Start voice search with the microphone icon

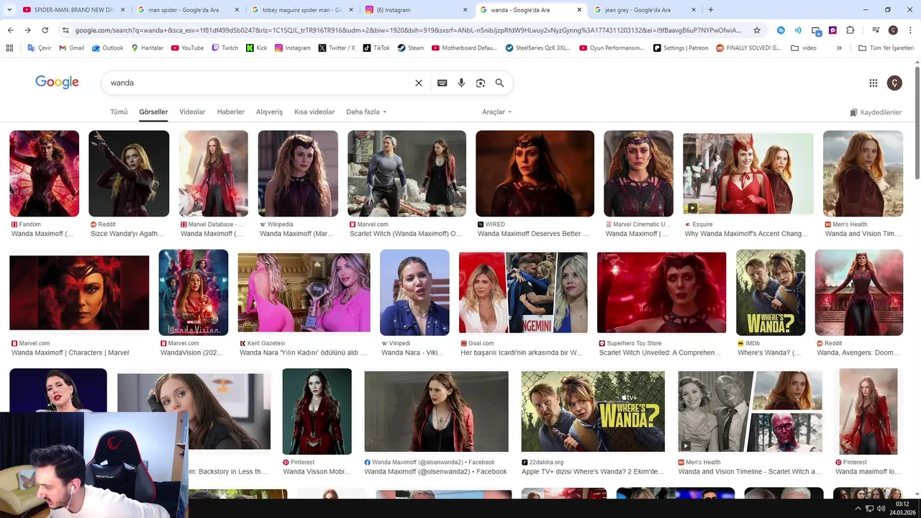click(x=461, y=83)
